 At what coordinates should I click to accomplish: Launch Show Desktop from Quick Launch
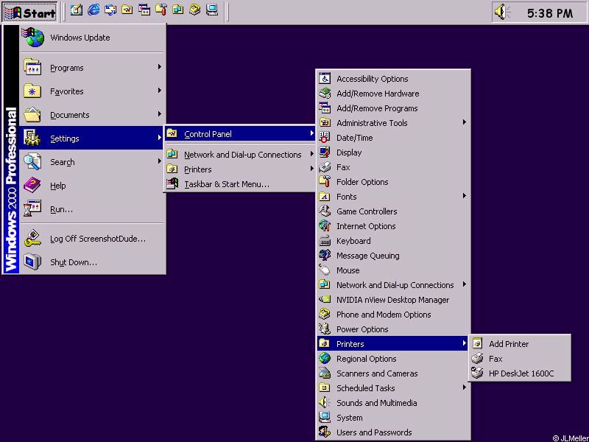coord(77,10)
